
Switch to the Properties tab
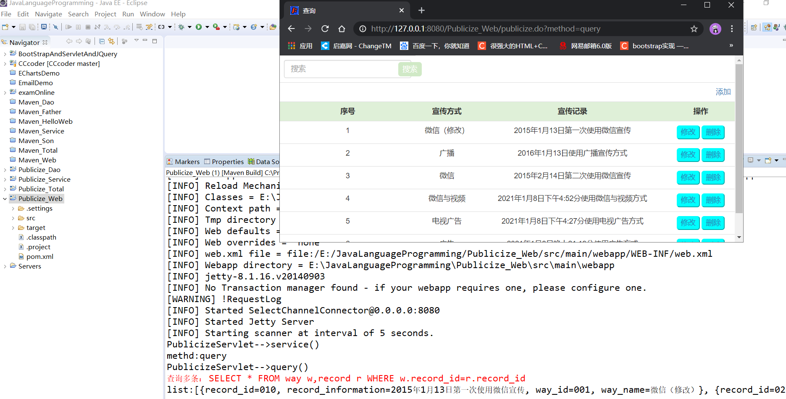coord(224,162)
